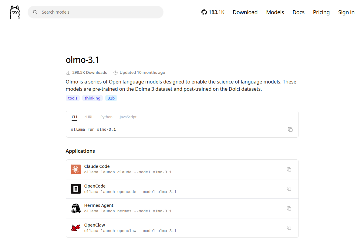Click the ollama launch opencode command text
Image resolution: width=364 pixels, height=242 pixels.
130,192
